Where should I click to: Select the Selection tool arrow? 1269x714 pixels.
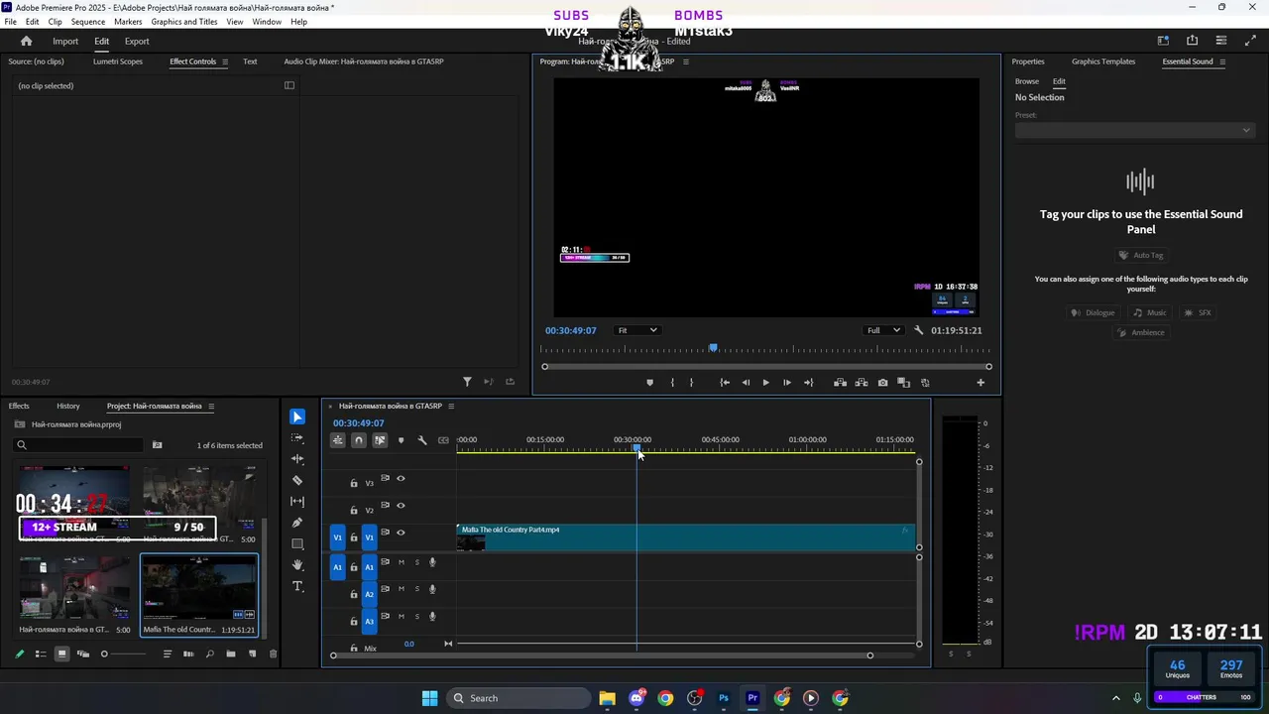pos(297,416)
